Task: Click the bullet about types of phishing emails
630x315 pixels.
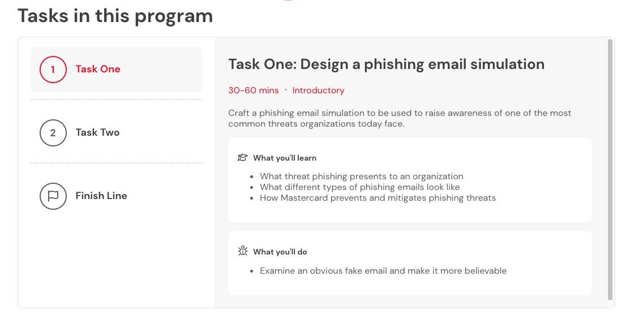Action: tap(359, 187)
